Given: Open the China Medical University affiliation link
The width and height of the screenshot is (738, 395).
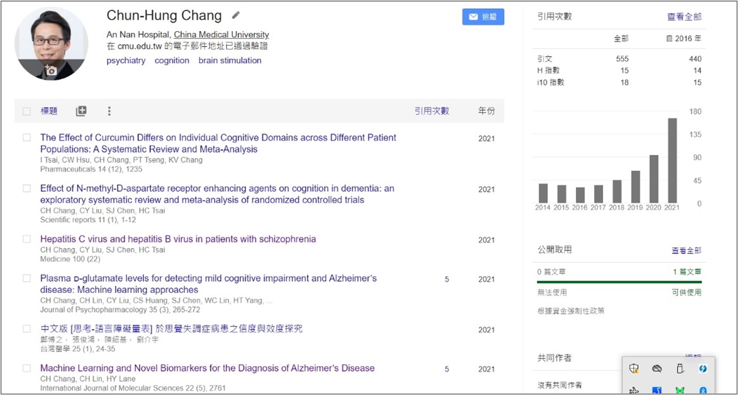Looking at the screenshot, I should pos(222,35).
